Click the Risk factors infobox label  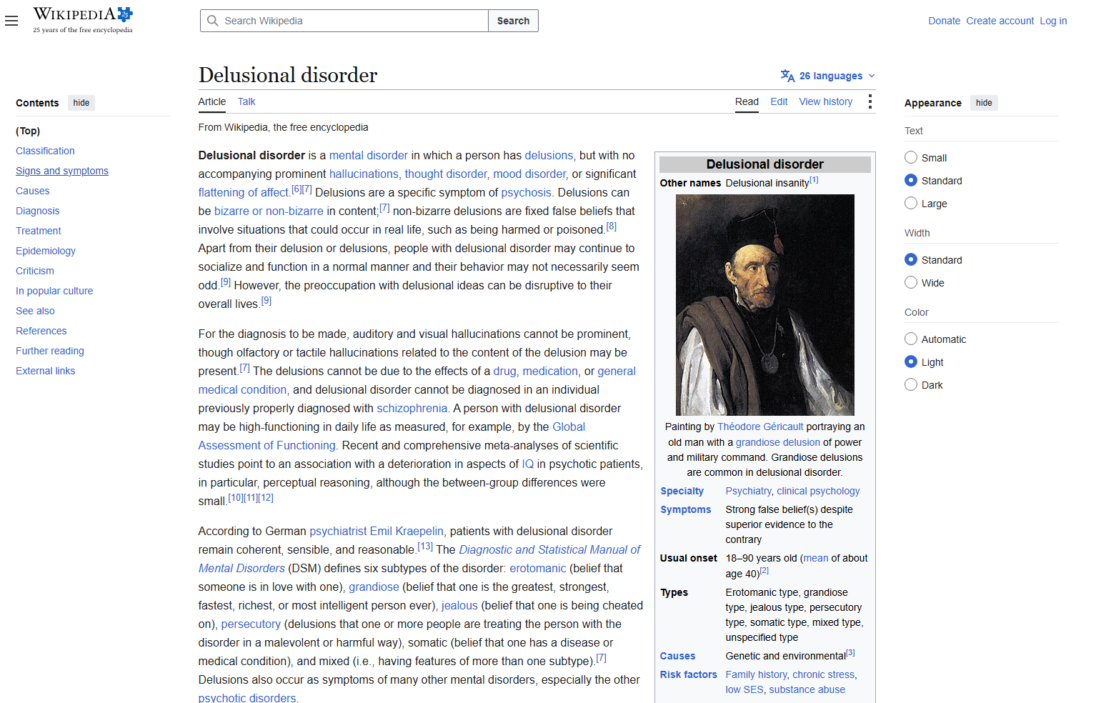tap(689, 674)
